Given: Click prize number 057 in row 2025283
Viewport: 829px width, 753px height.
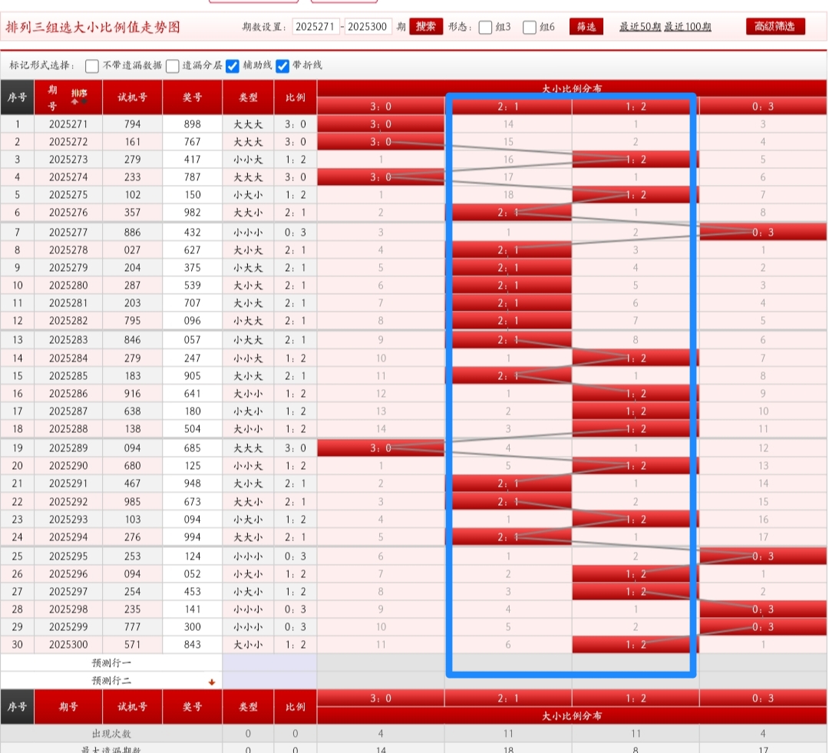Looking at the screenshot, I should click(x=193, y=340).
